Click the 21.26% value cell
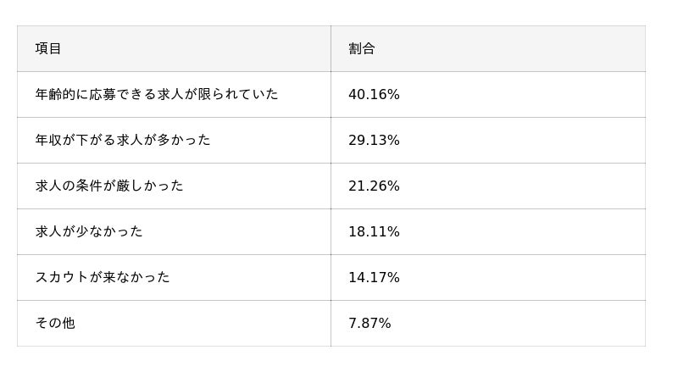Viewport: 678px width, 372px height. [374, 186]
